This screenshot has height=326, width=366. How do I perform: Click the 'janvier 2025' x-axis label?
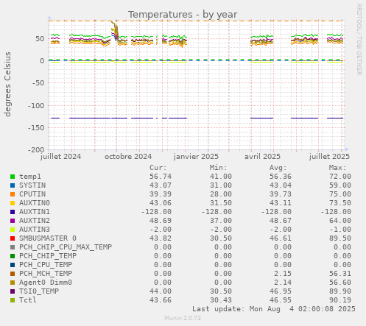[x=196, y=157]
